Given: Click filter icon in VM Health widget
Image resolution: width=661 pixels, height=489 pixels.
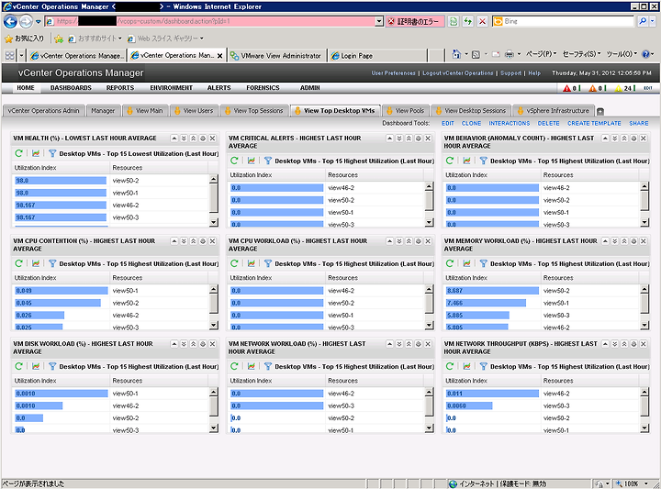Looking at the screenshot, I should (x=52, y=154).
